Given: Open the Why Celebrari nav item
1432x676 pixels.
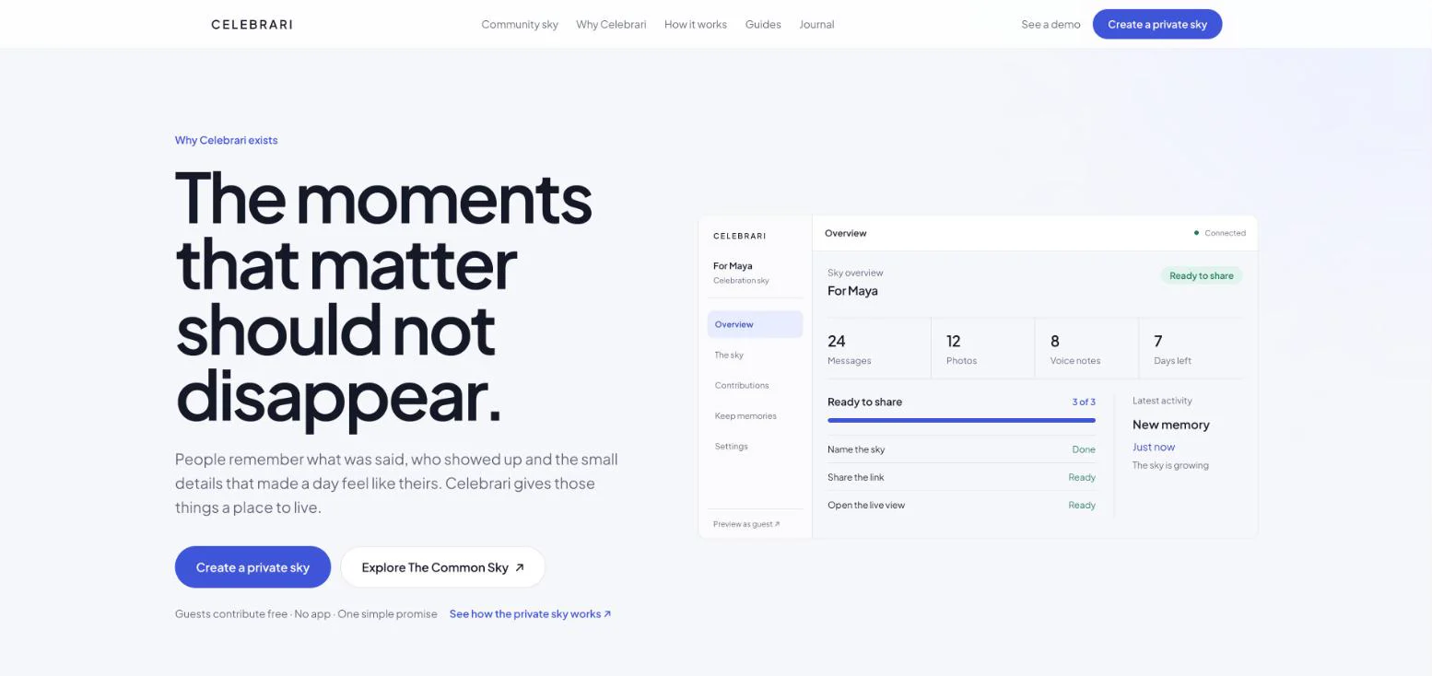Looking at the screenshot, I should click(x=611, y=24).
